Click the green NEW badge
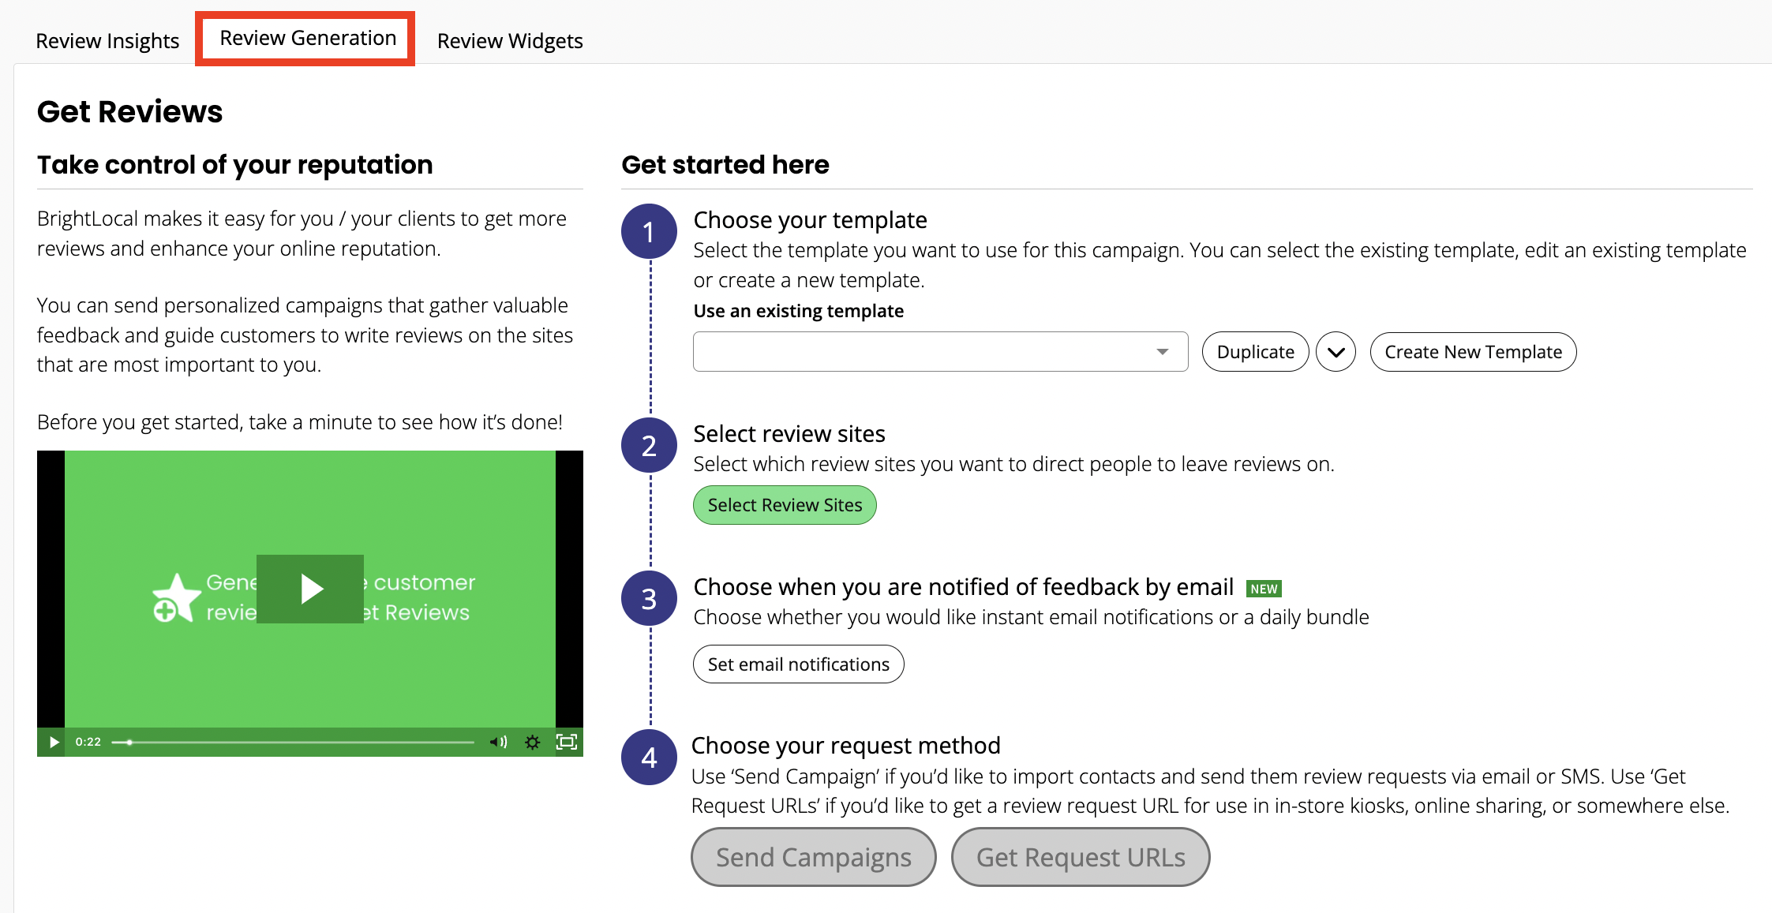Screen dimensions: 1772x913 pos(1264,589)
